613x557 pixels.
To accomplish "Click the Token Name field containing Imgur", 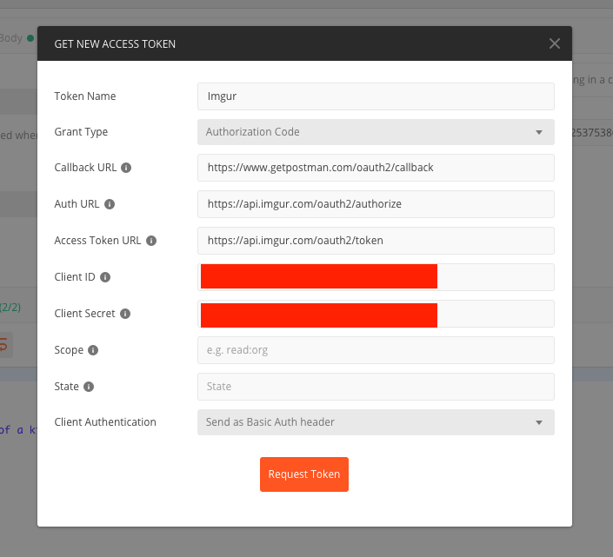I will (x=376, y=96).
